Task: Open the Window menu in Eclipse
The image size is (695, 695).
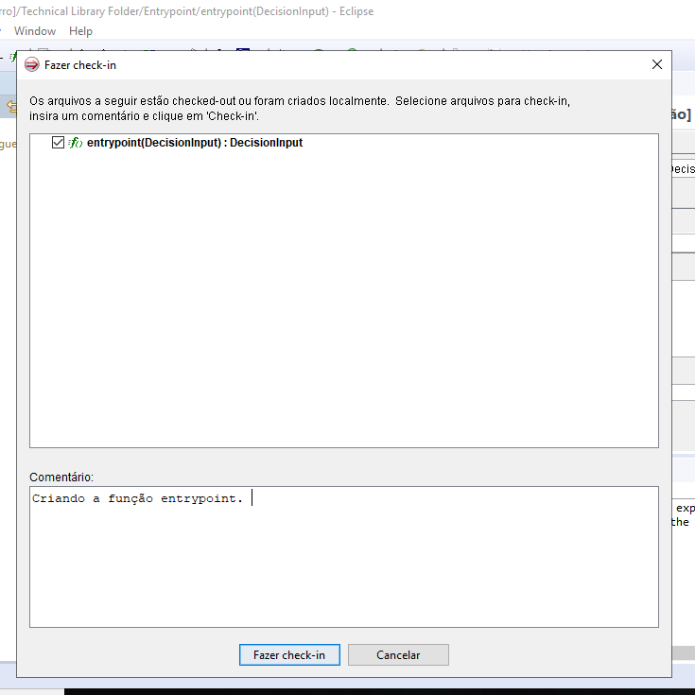Action: [x=35, y=31]
